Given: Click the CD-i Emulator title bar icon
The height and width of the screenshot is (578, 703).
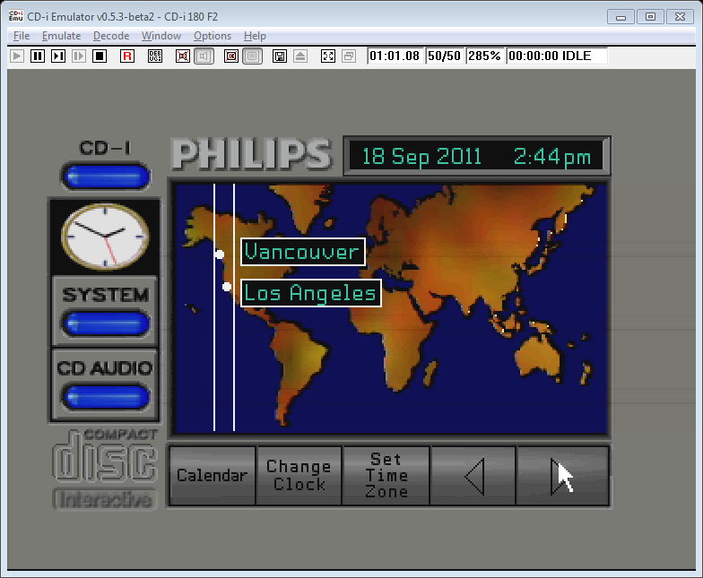Looking at the screenshot, I should point(16,16).
